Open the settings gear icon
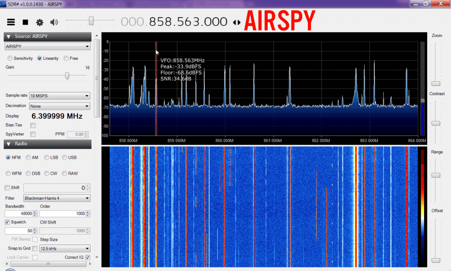Image resolution: width=451 pixels, height=271 pixels. (x=40, y=22)
